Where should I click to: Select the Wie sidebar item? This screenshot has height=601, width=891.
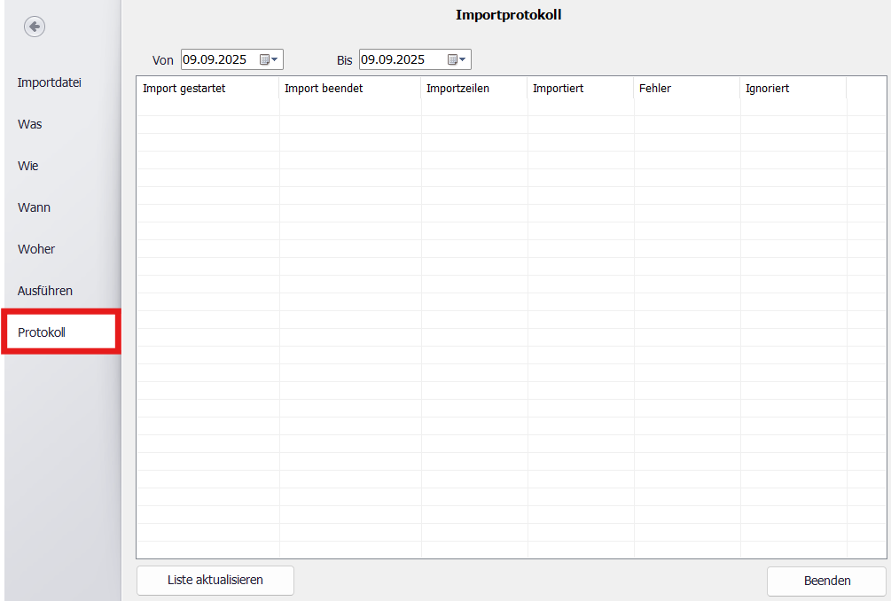pos(28,166)
